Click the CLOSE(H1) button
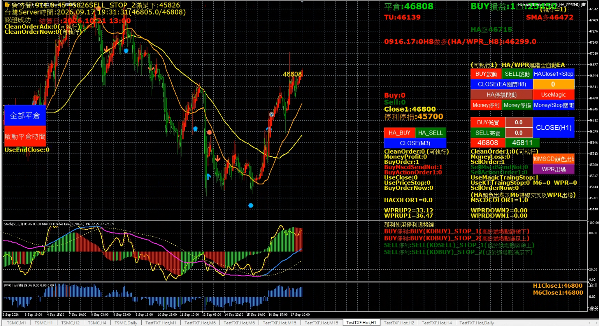Image resolution: width=599 pixels, height=326 pixels. click(553, 128)
